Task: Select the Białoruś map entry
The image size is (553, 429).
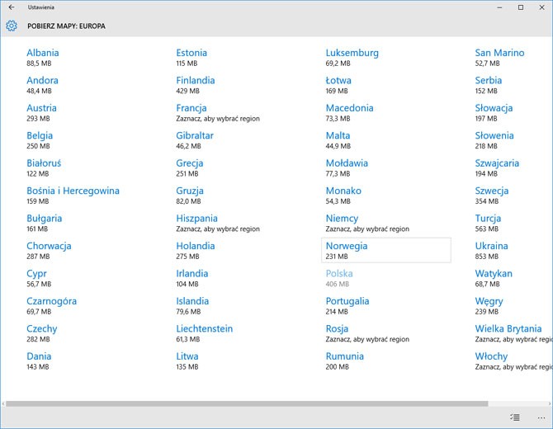Action: [x=44, y=167]
